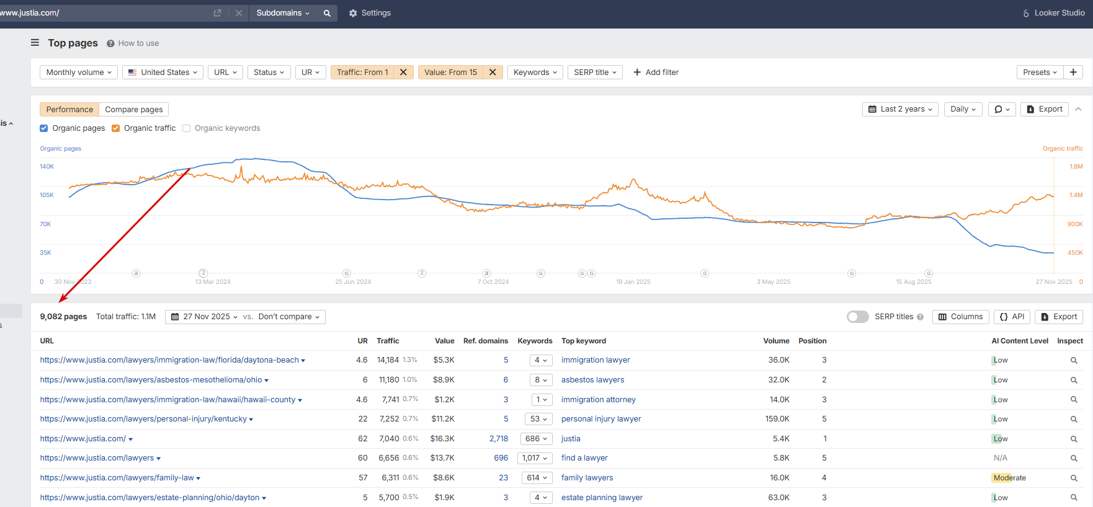Click Add filter
The width and height of the screenshot is (1093, 507).
pyautogui.click(x=656, y=73)
